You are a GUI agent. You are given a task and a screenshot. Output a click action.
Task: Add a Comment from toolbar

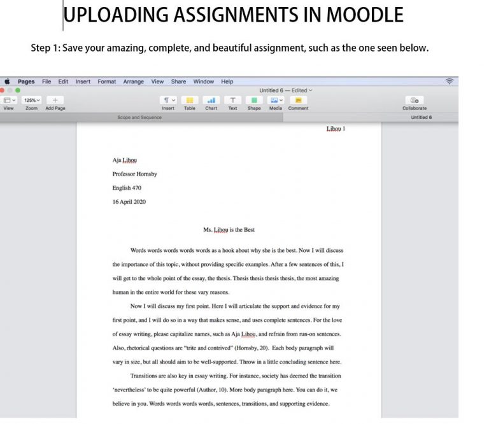(298, 100)
